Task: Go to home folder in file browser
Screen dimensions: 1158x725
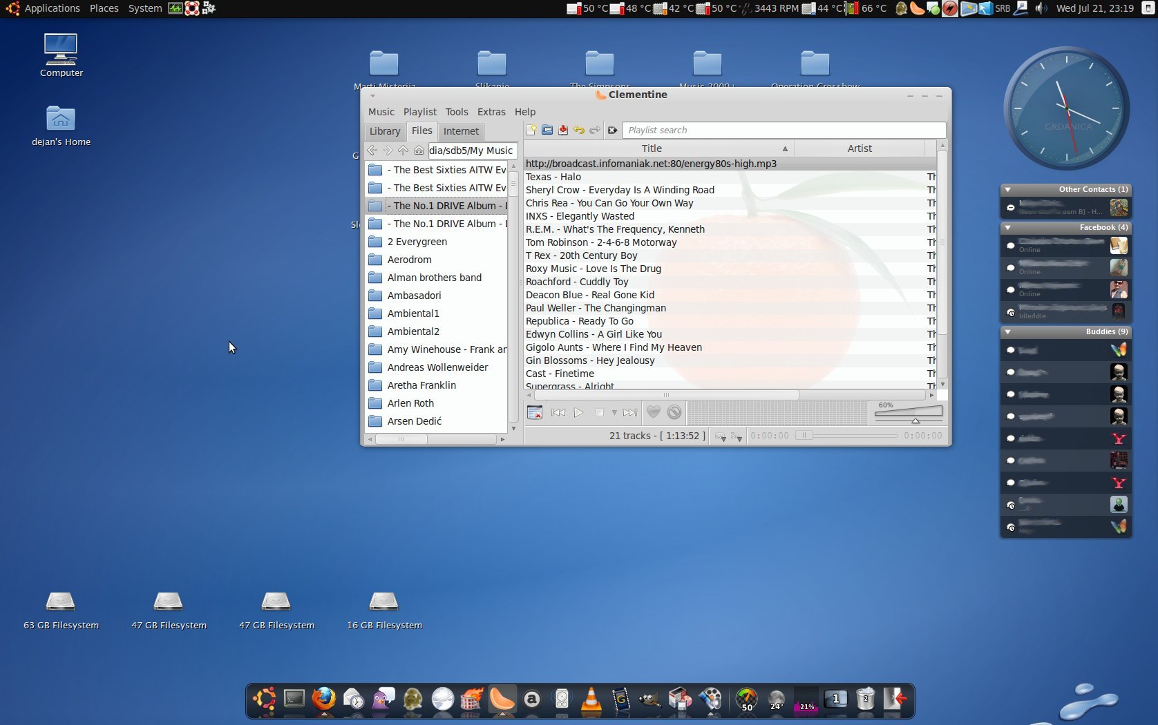Action: tap(419, 150)
